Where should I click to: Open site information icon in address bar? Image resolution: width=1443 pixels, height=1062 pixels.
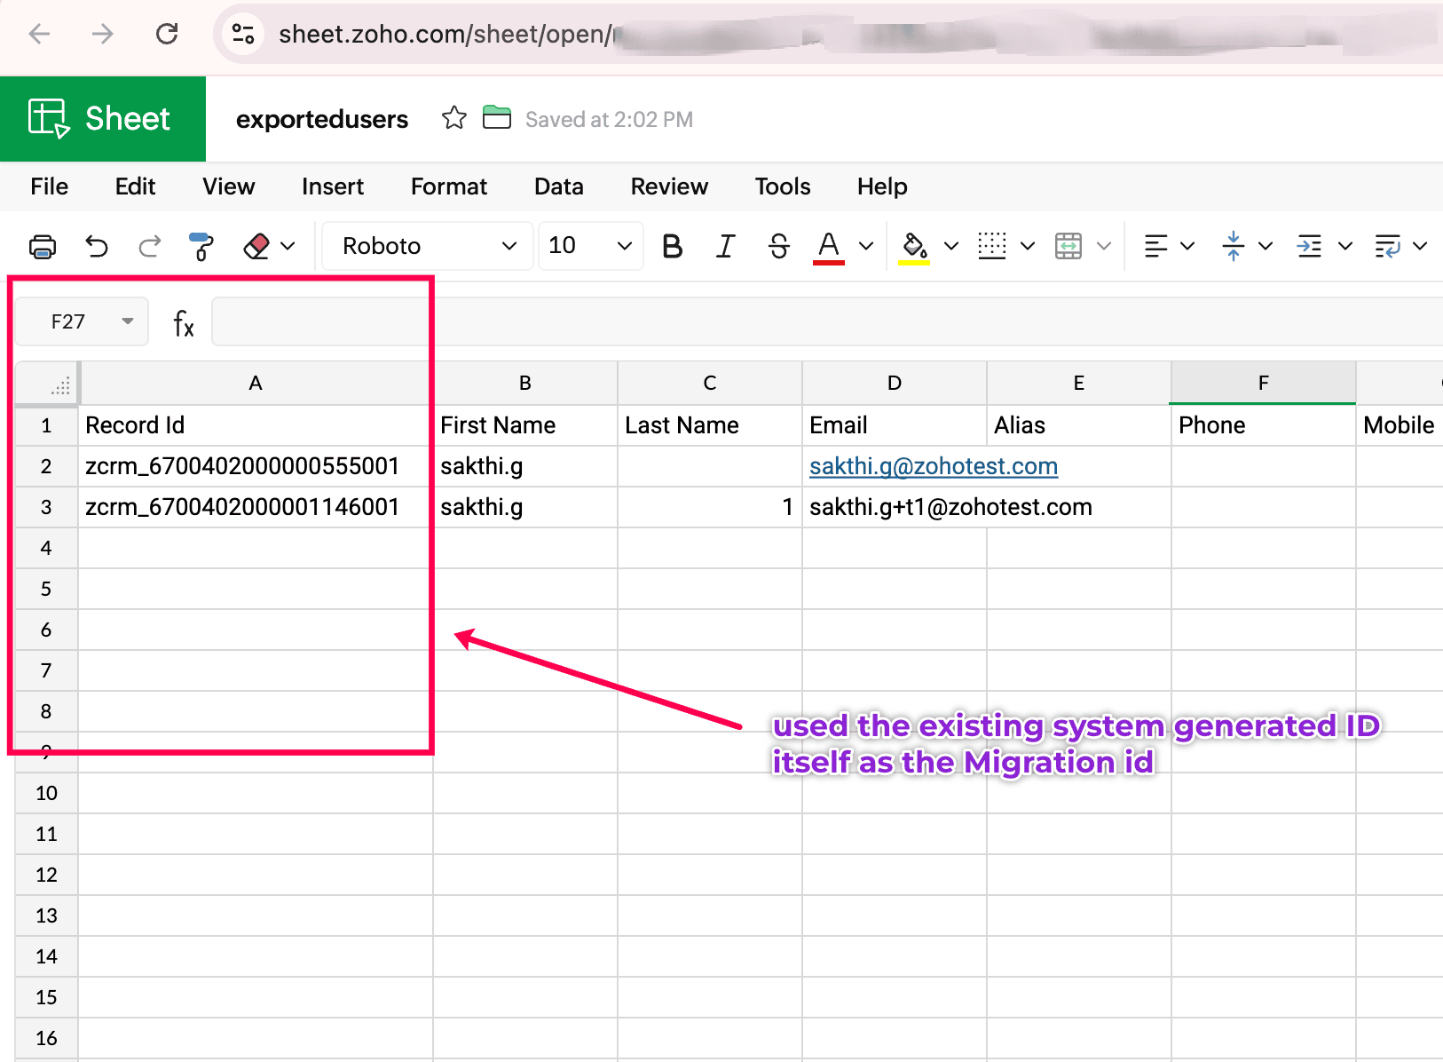(243, 34)
